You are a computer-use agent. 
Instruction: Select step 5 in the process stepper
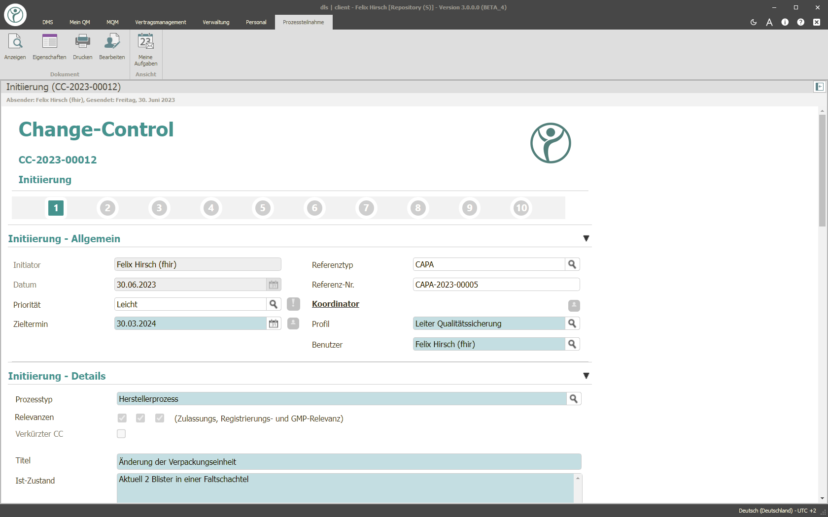click(x=263, y=208)
